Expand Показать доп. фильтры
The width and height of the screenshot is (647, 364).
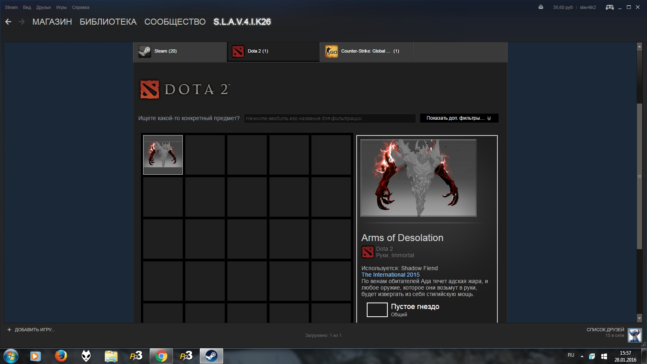point(459,118)
